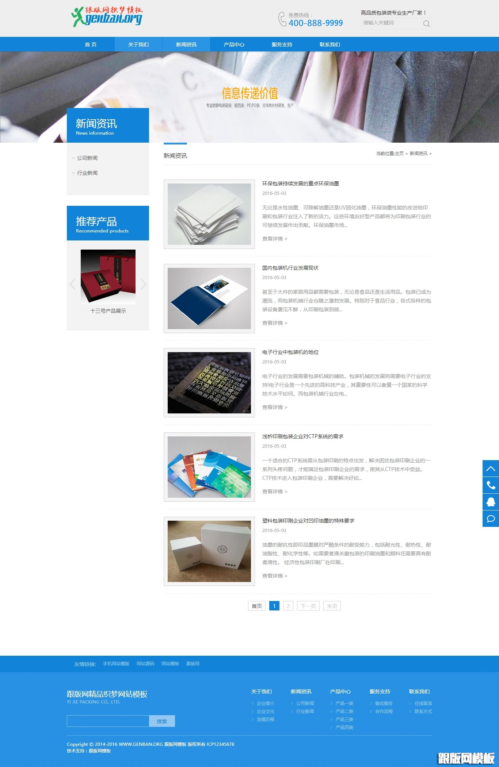Click 新闻资讯 in the breadcrumb
Image resolution: width=499 pixels, height=767 pixels.
(418, 154)
